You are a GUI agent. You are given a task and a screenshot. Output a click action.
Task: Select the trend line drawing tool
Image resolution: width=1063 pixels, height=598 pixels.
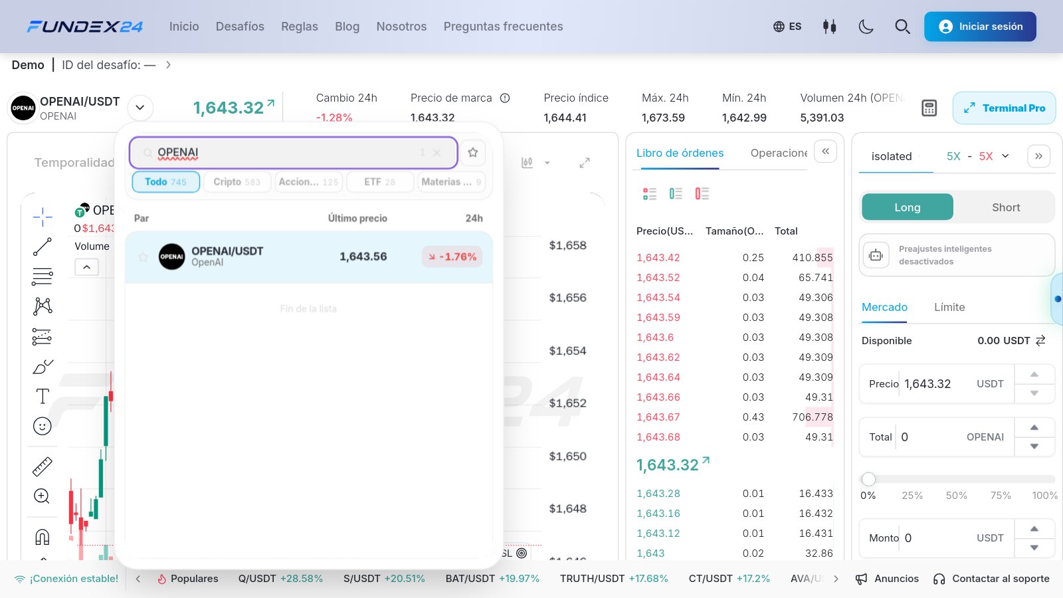43,247
